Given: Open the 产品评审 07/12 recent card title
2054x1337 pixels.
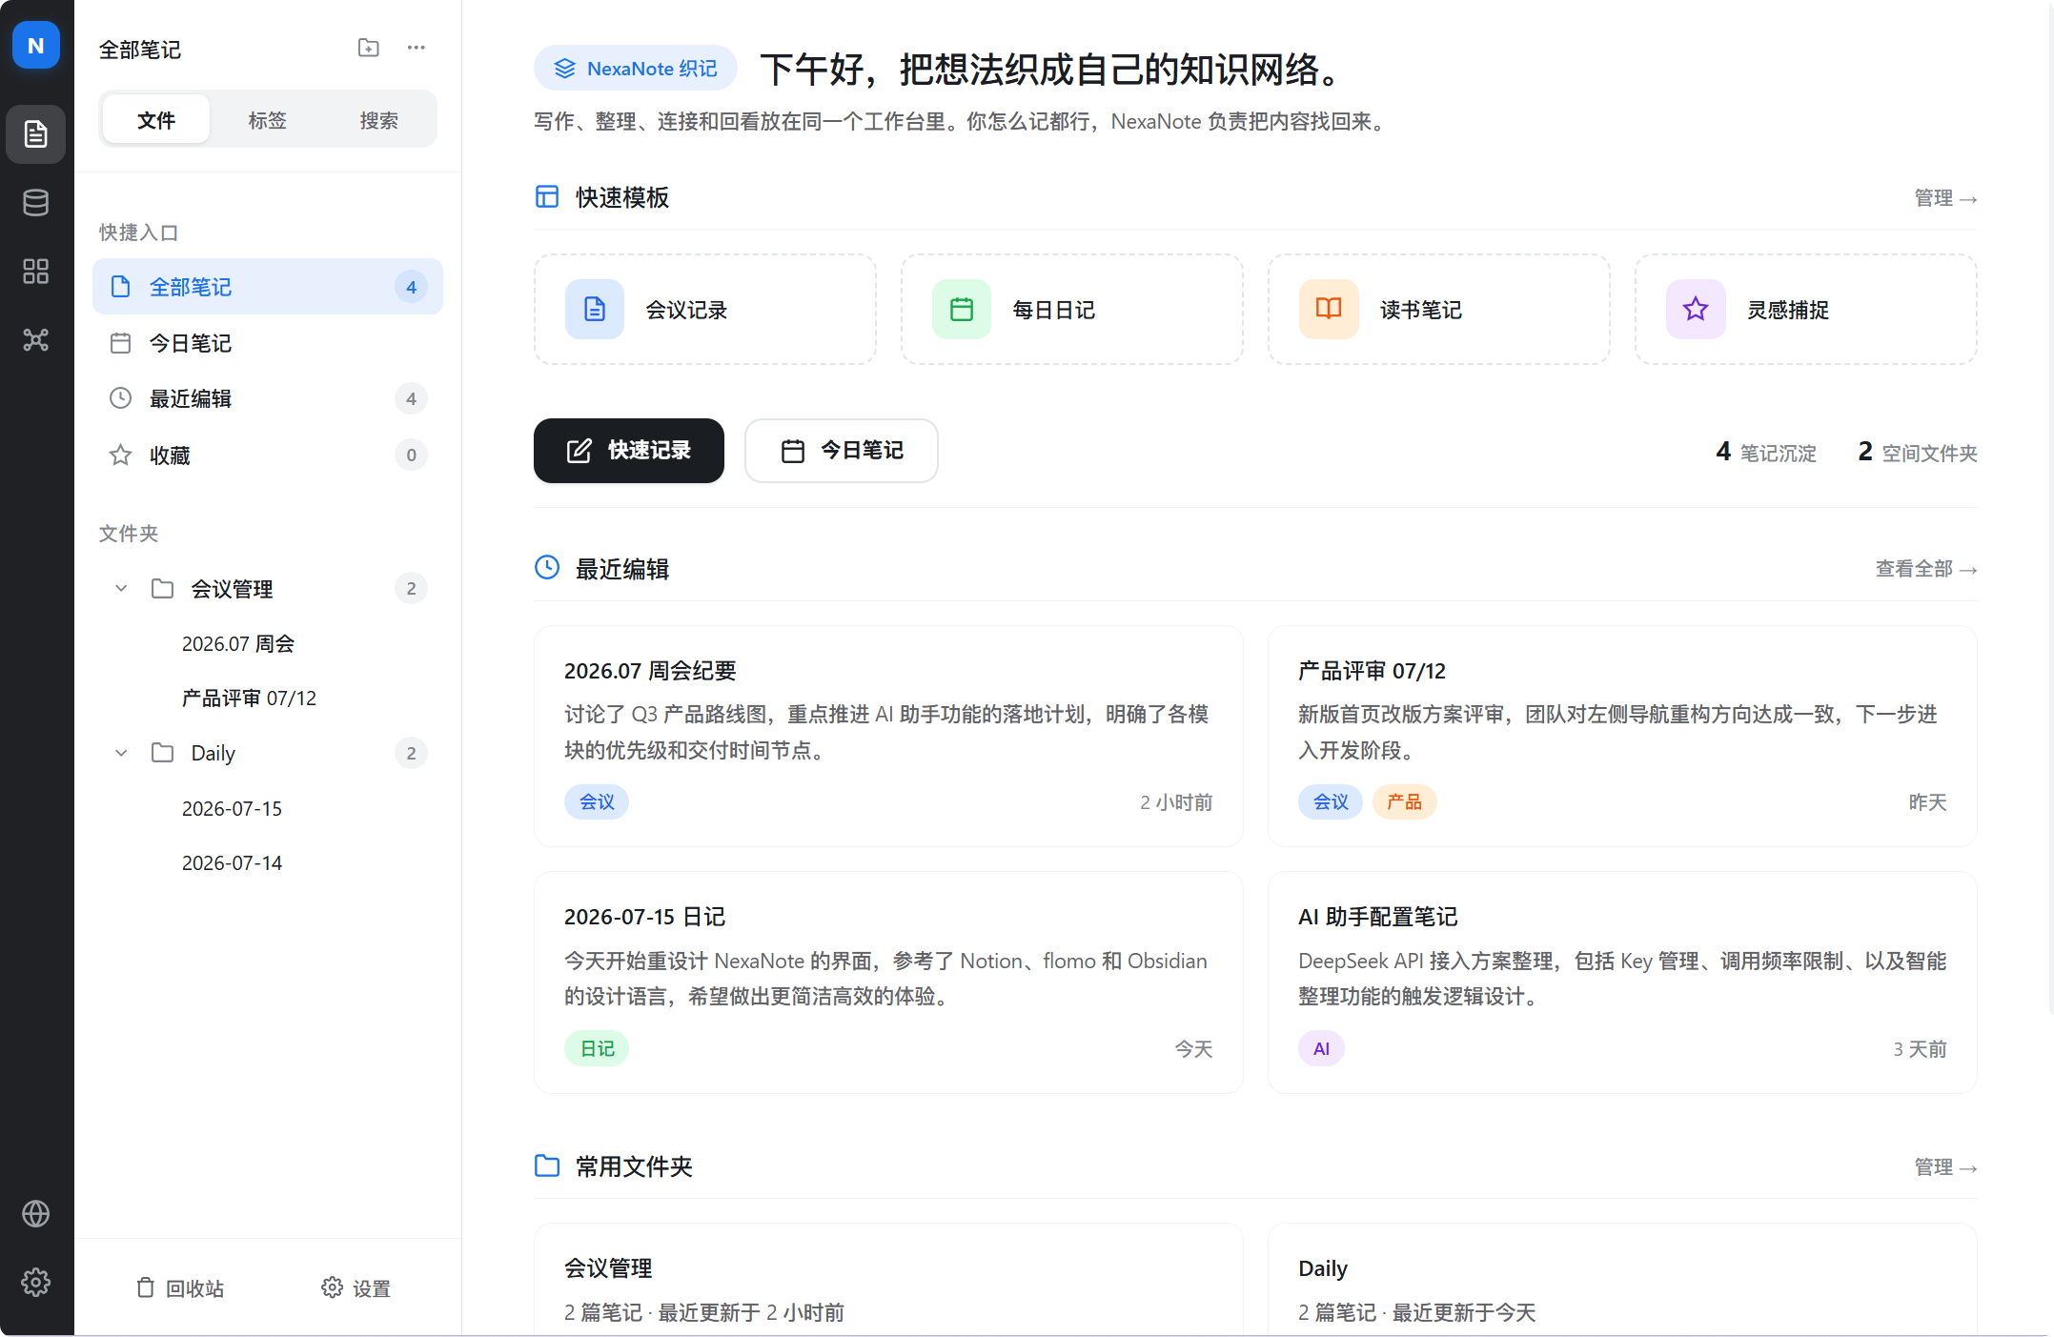Looking at the screenshot, I should 1372,671.
